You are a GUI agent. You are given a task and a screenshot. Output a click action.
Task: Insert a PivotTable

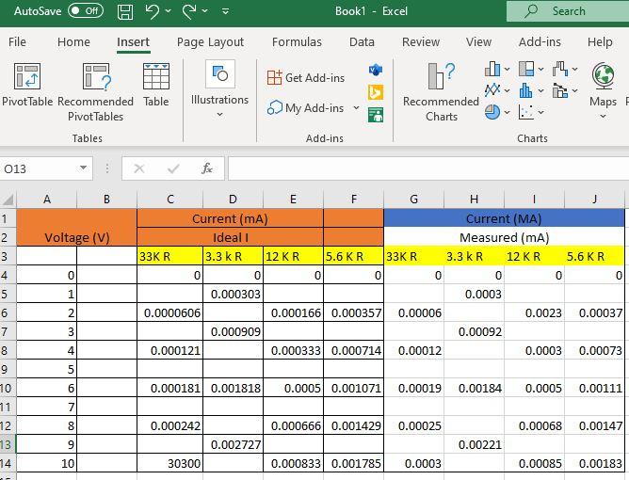pos(27,86)
